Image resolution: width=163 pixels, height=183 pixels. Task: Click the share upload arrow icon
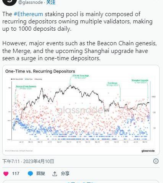pyautogui.click(x=55, y=174)
